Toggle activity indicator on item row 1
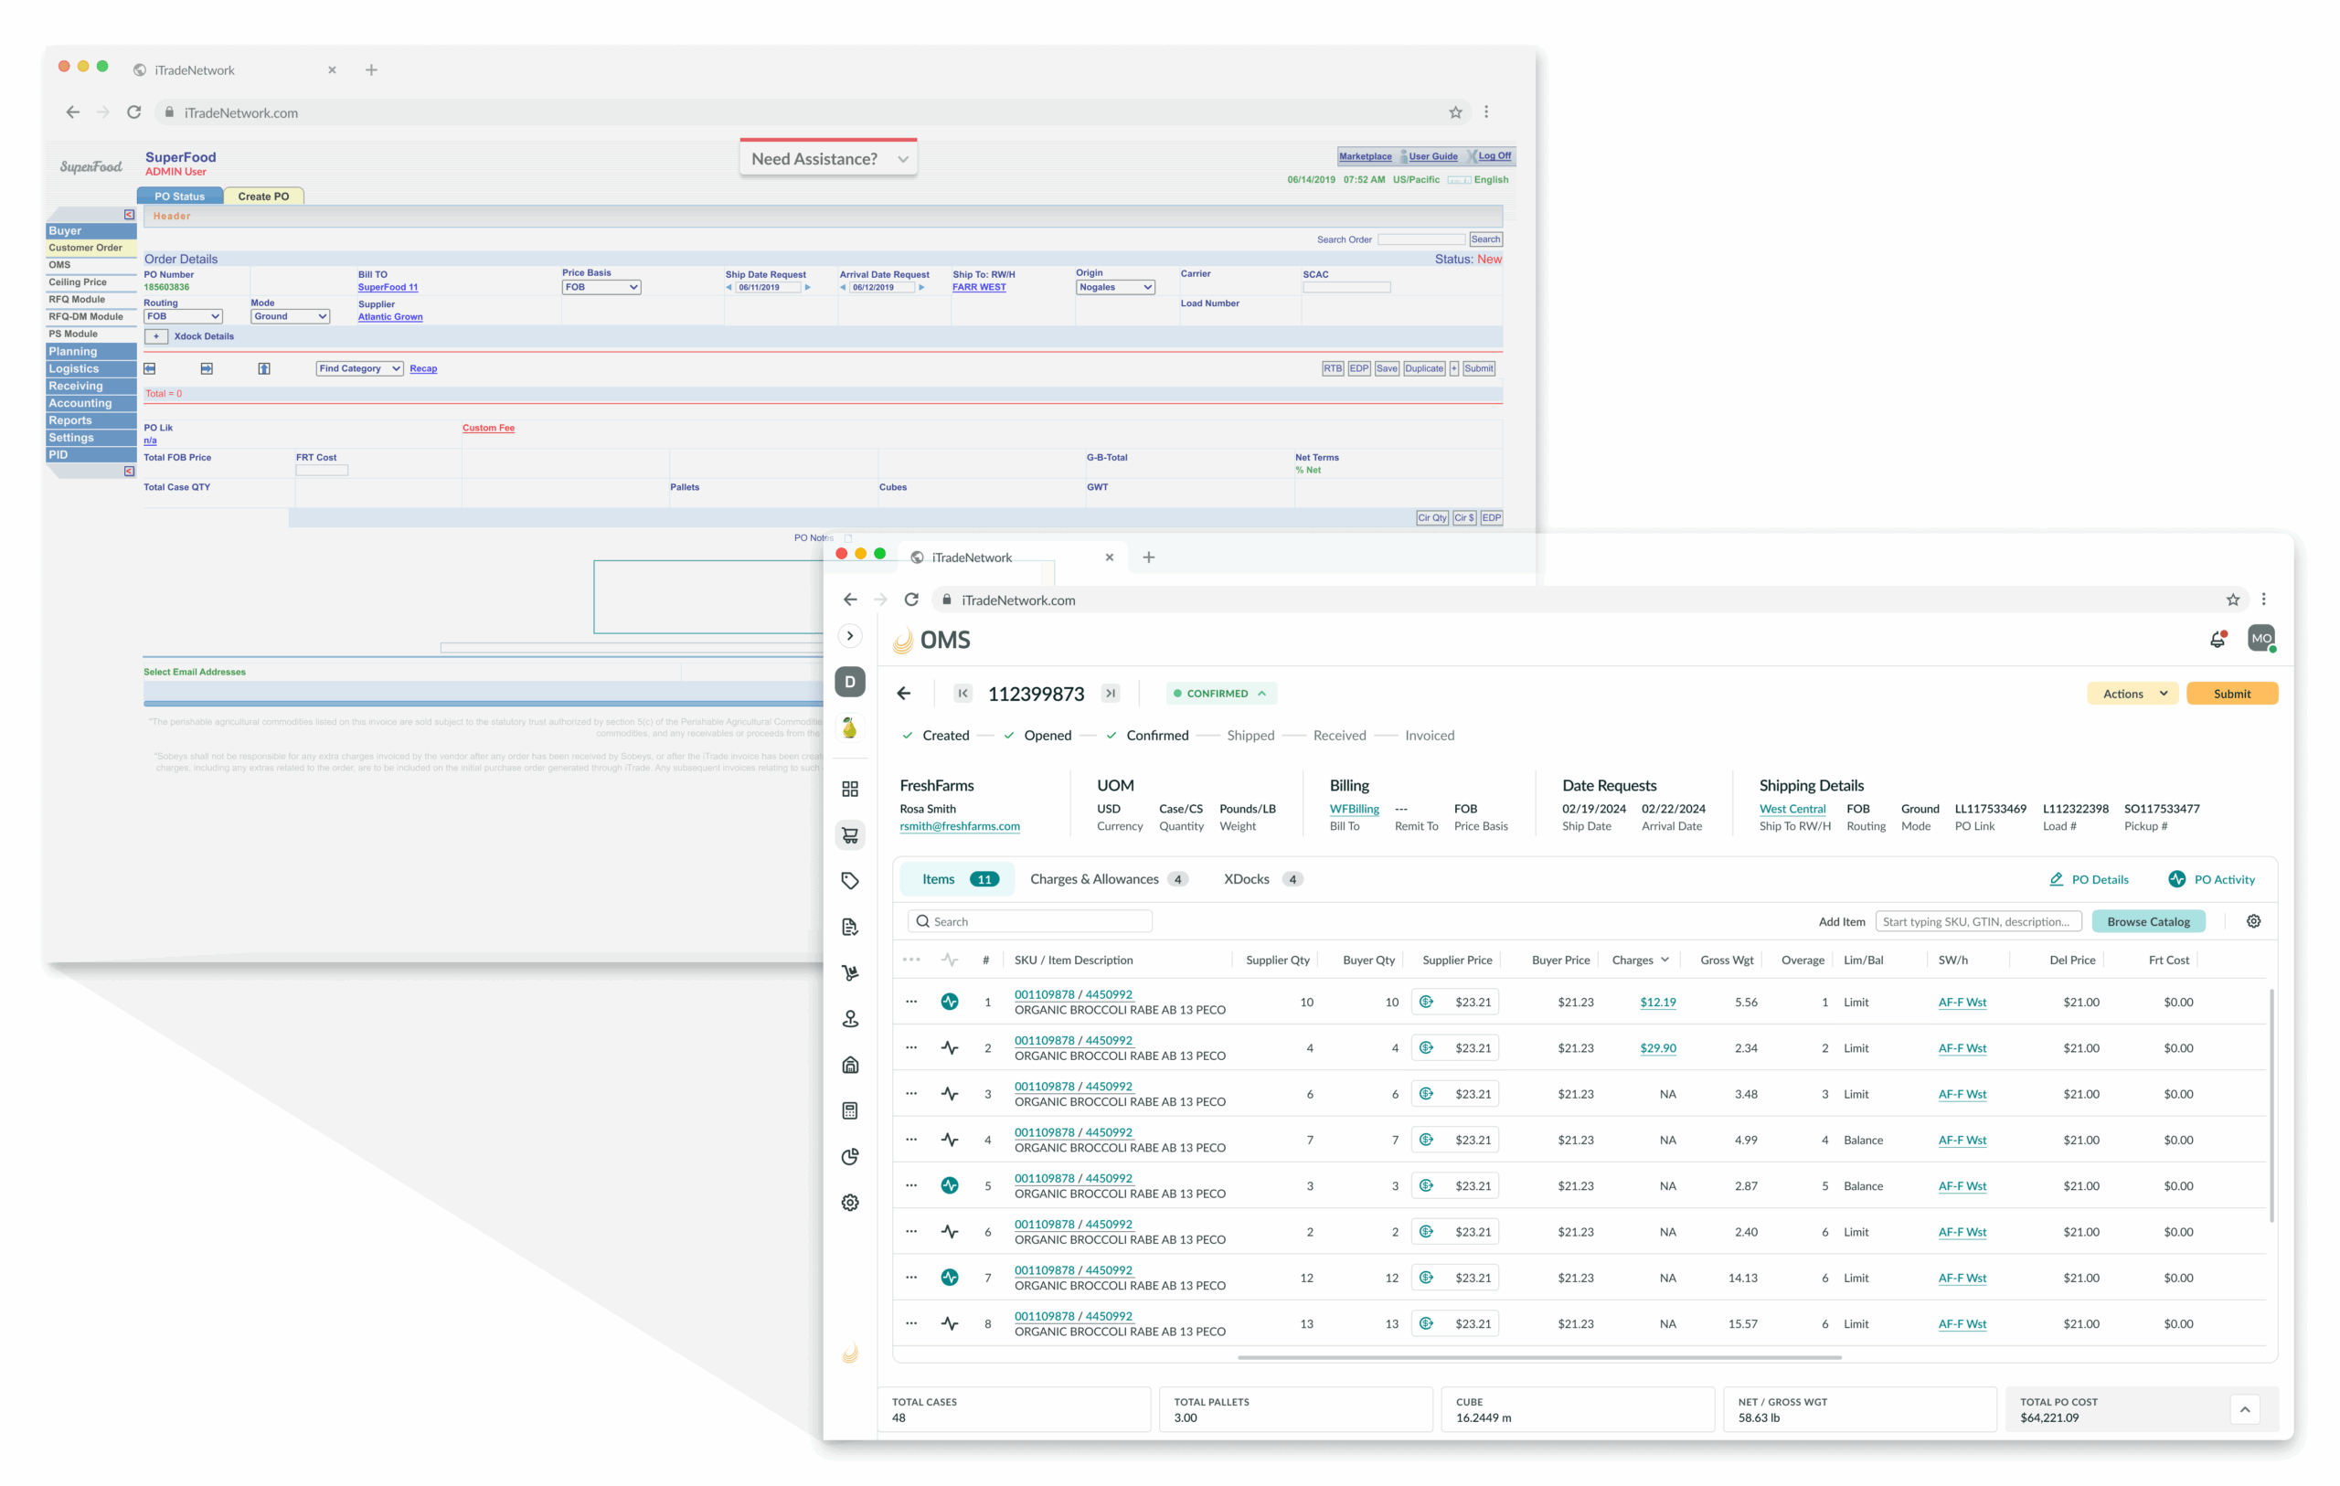This screenshot has width=2340, height=1486. tap(950, 1002)
